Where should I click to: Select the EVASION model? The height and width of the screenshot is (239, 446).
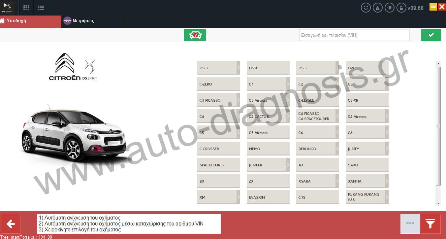coord(268,197)
